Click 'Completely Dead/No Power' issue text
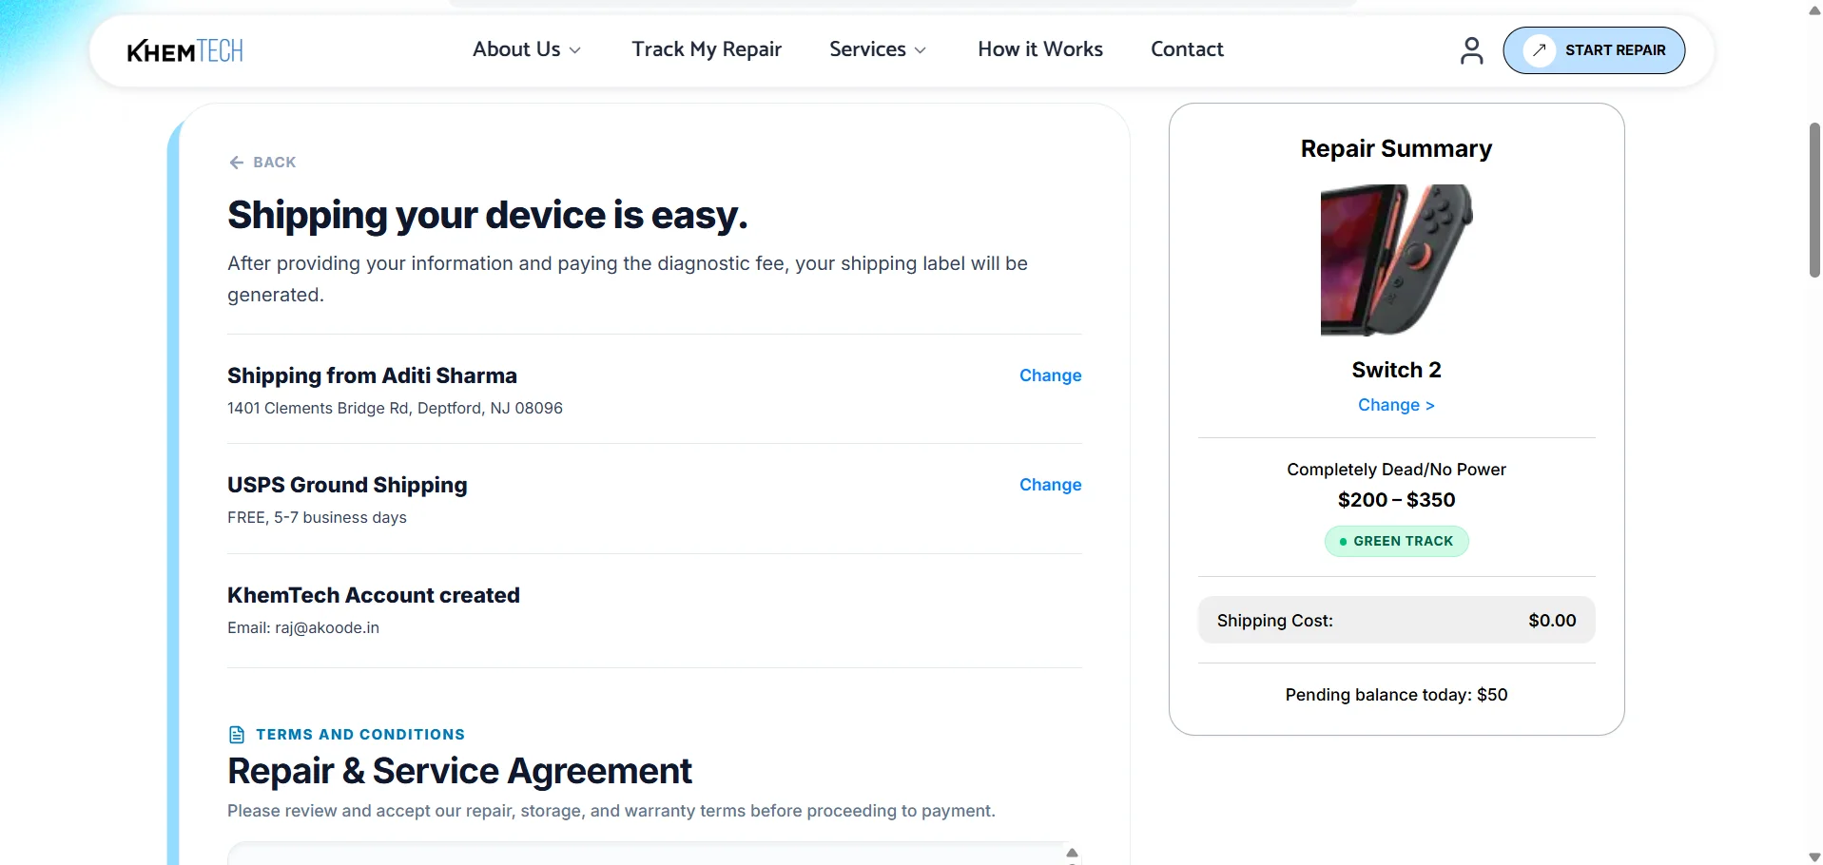 point(1396,470)
